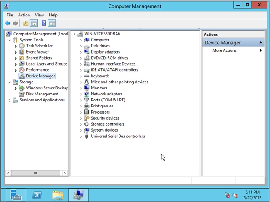The height and width of the screenshot is (202, 270).
Task: Click the Display adapters device icon
Action: click(87, 52)
